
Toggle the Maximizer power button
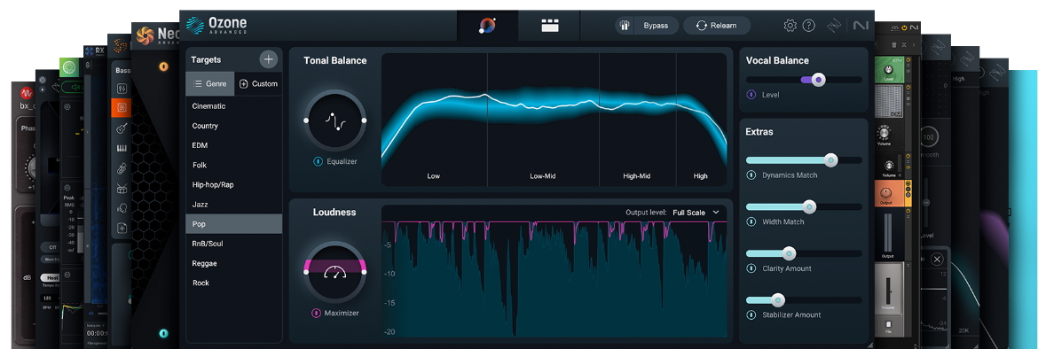[316, 313]
